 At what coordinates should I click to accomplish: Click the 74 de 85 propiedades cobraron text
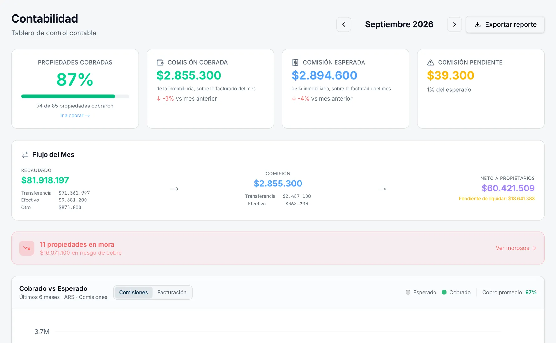point(75,106)
